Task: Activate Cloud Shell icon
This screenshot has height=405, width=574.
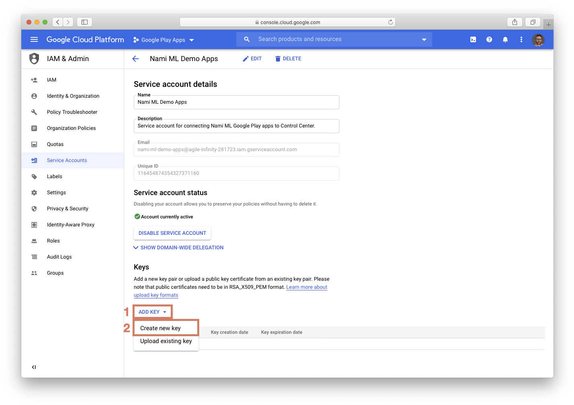Action: pos(473,39)
